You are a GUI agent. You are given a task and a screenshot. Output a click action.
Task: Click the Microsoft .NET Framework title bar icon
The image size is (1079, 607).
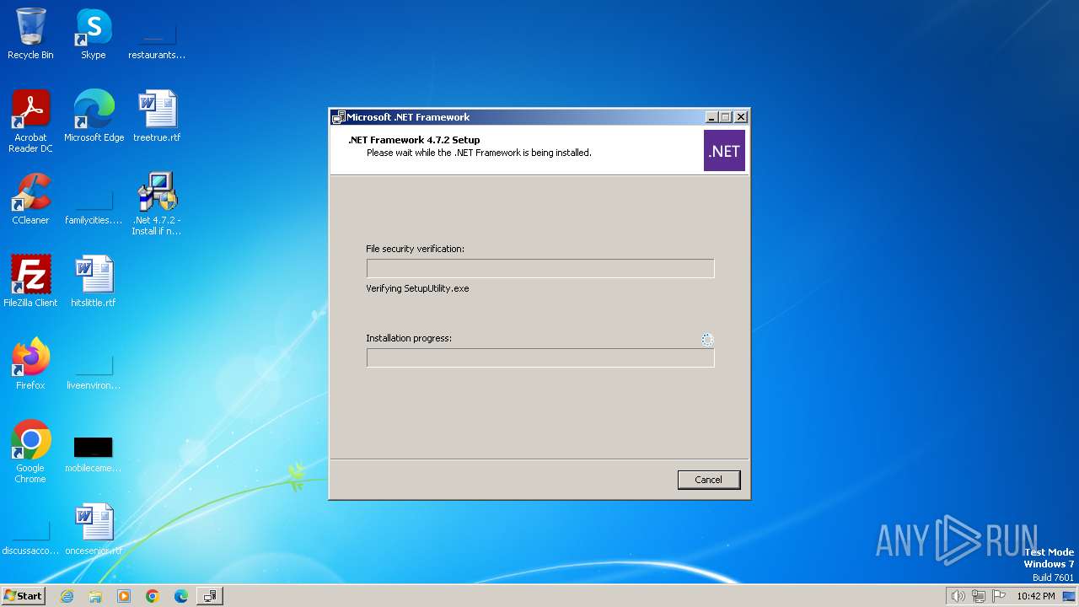tap(339, 117)
